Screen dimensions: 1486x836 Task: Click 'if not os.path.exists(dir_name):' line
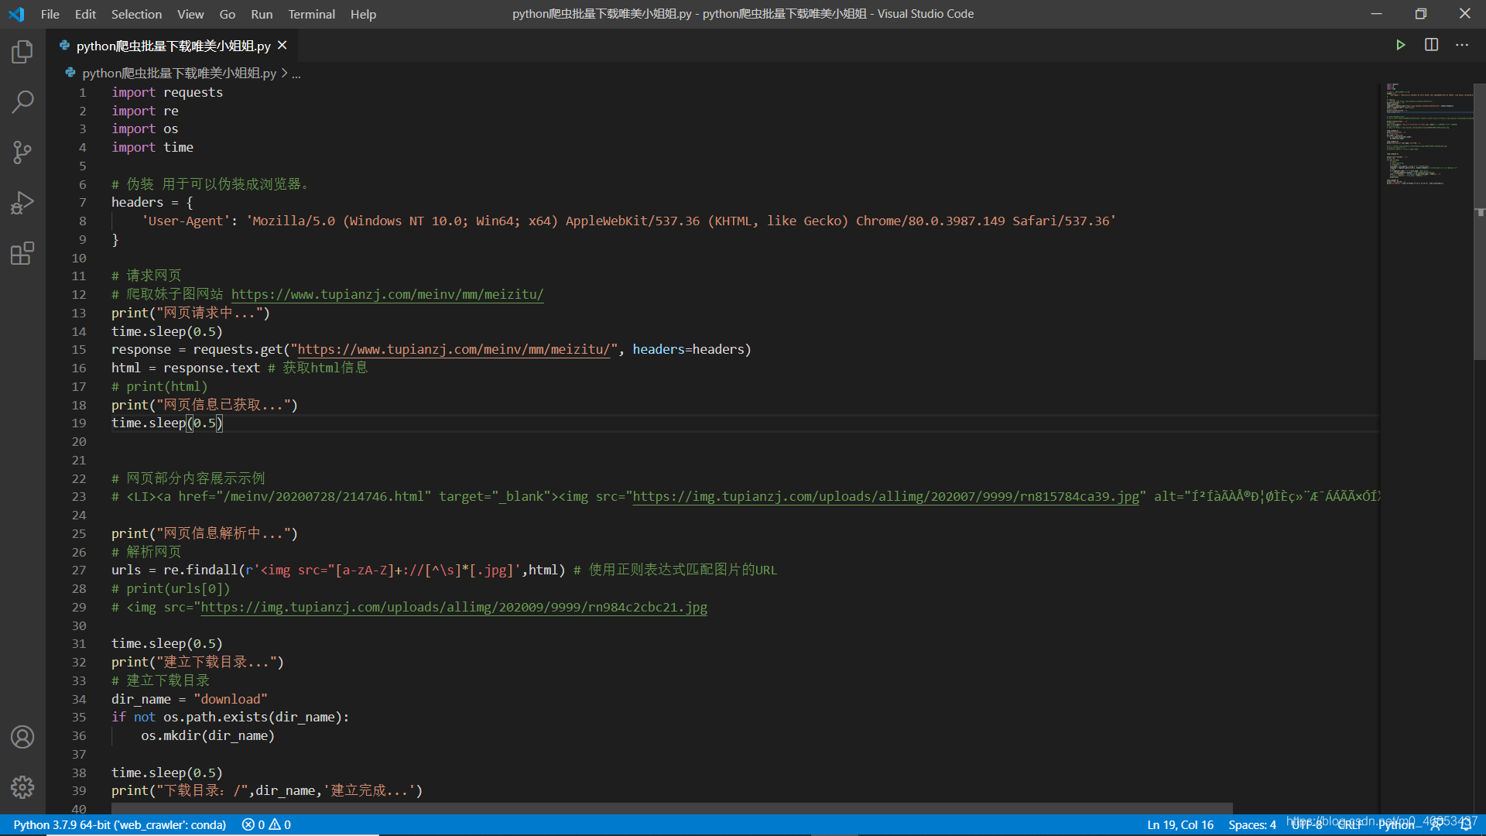click(x=231, y=717)
